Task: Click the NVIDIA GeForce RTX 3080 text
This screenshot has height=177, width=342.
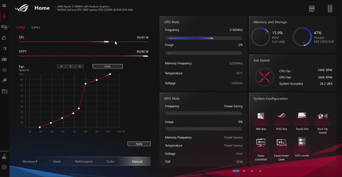Action: pyautogui.click(x=95, y=10)
